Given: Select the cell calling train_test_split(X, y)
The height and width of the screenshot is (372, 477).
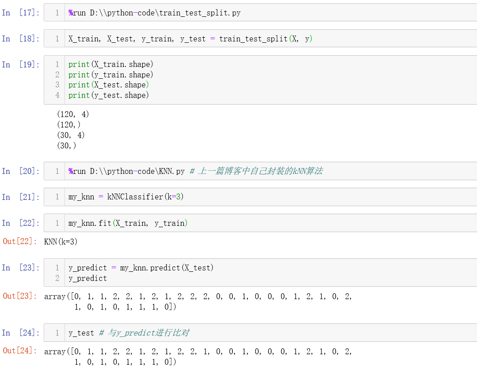Looking at the screenshot, I should coord(191,39).
